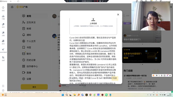
Task: Click the recording bar pencil annotation icon
Action: click(103, 1)
